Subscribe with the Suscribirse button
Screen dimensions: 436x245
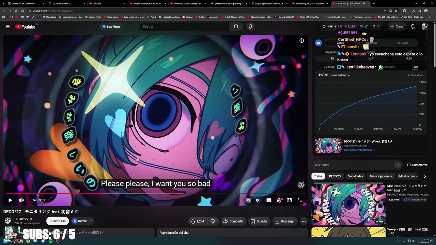click(x=58, y=221)
